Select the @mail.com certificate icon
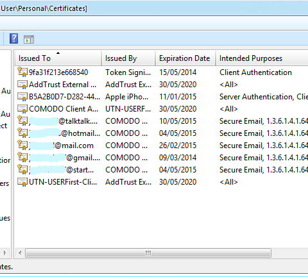 pyautogui.click(x=22, y=145)
